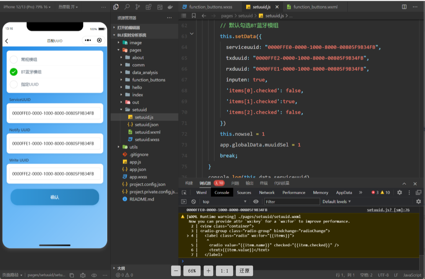Screen dimensions: 425x279
Task: Click the element inspect picker icon in devtools
Action: coord(184,193)
